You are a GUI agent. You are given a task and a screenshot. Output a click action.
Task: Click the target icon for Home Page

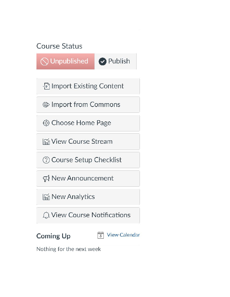pyautogui.click(x=46, y=123)
